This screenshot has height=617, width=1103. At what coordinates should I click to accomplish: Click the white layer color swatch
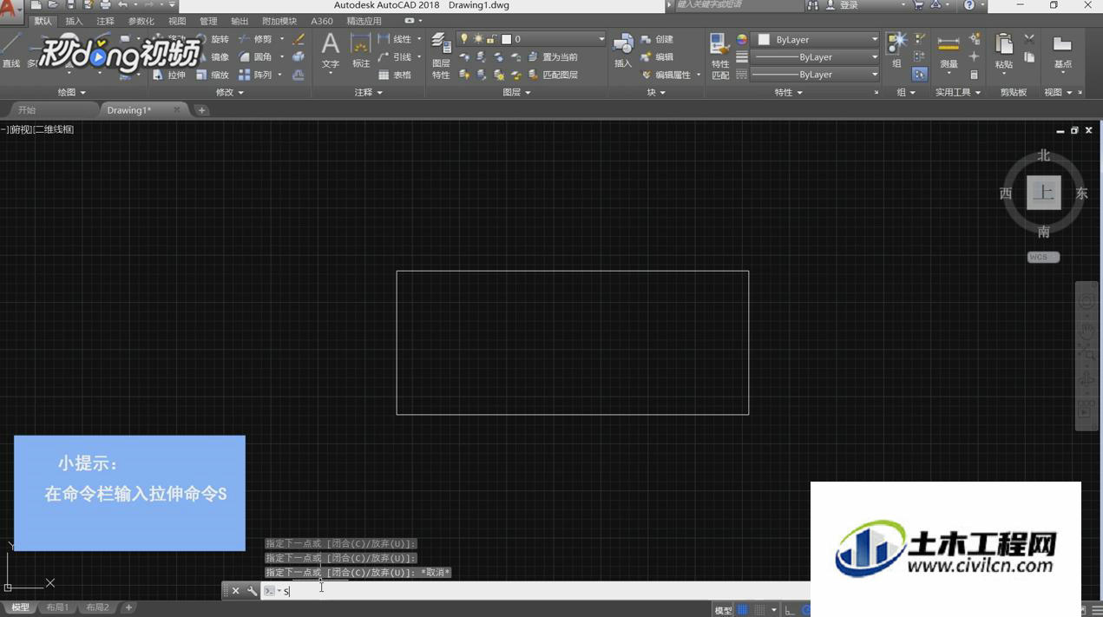[506, 39]
